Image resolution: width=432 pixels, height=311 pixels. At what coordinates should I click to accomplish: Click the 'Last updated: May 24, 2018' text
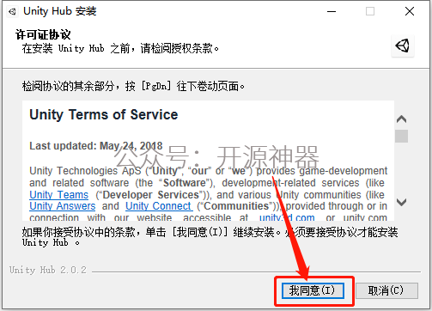(x=96, y=146)
